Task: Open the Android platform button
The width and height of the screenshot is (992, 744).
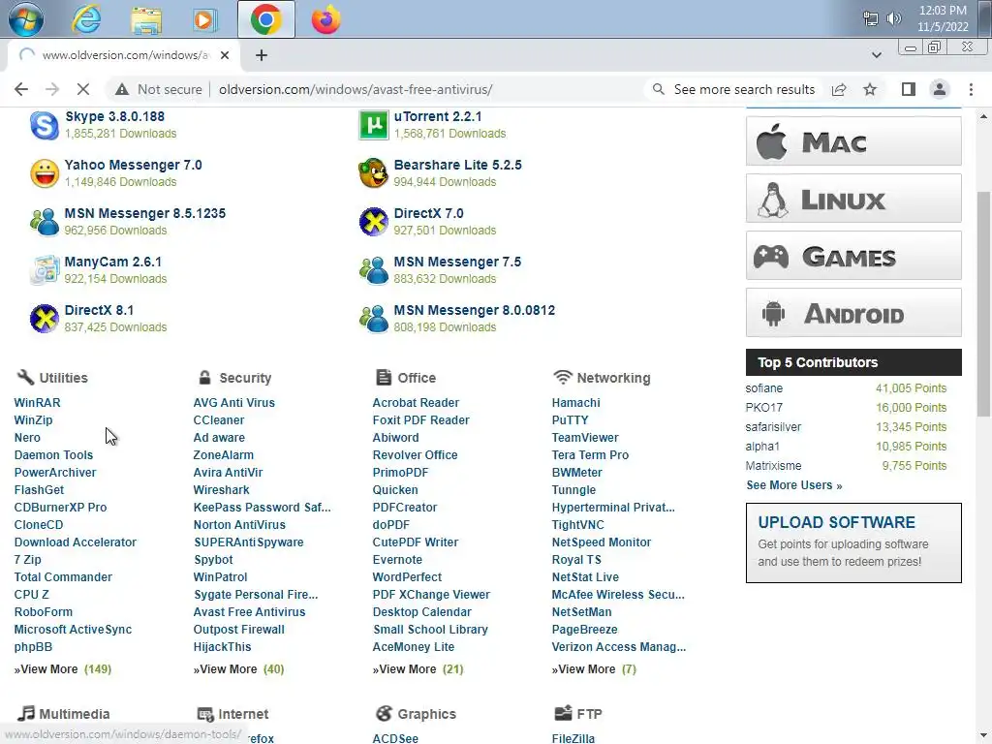Action: pos(853,313)
